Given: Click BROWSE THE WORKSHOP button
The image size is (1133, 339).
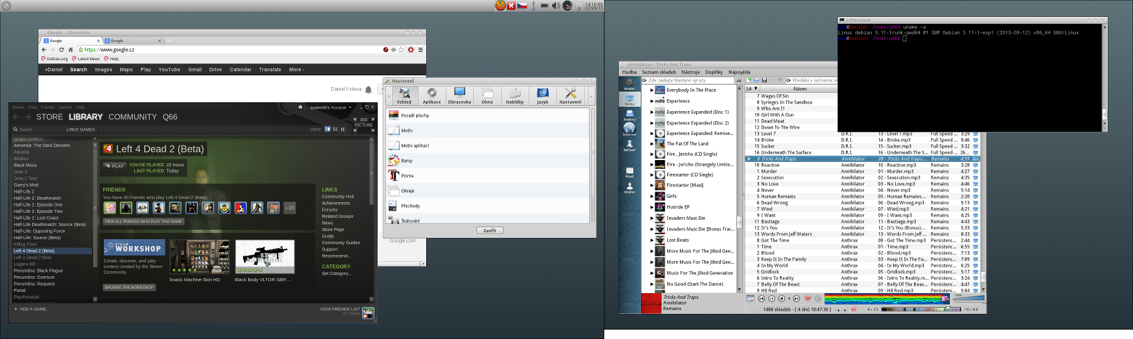Looking at the screenshot, I should tap(129, 288).
